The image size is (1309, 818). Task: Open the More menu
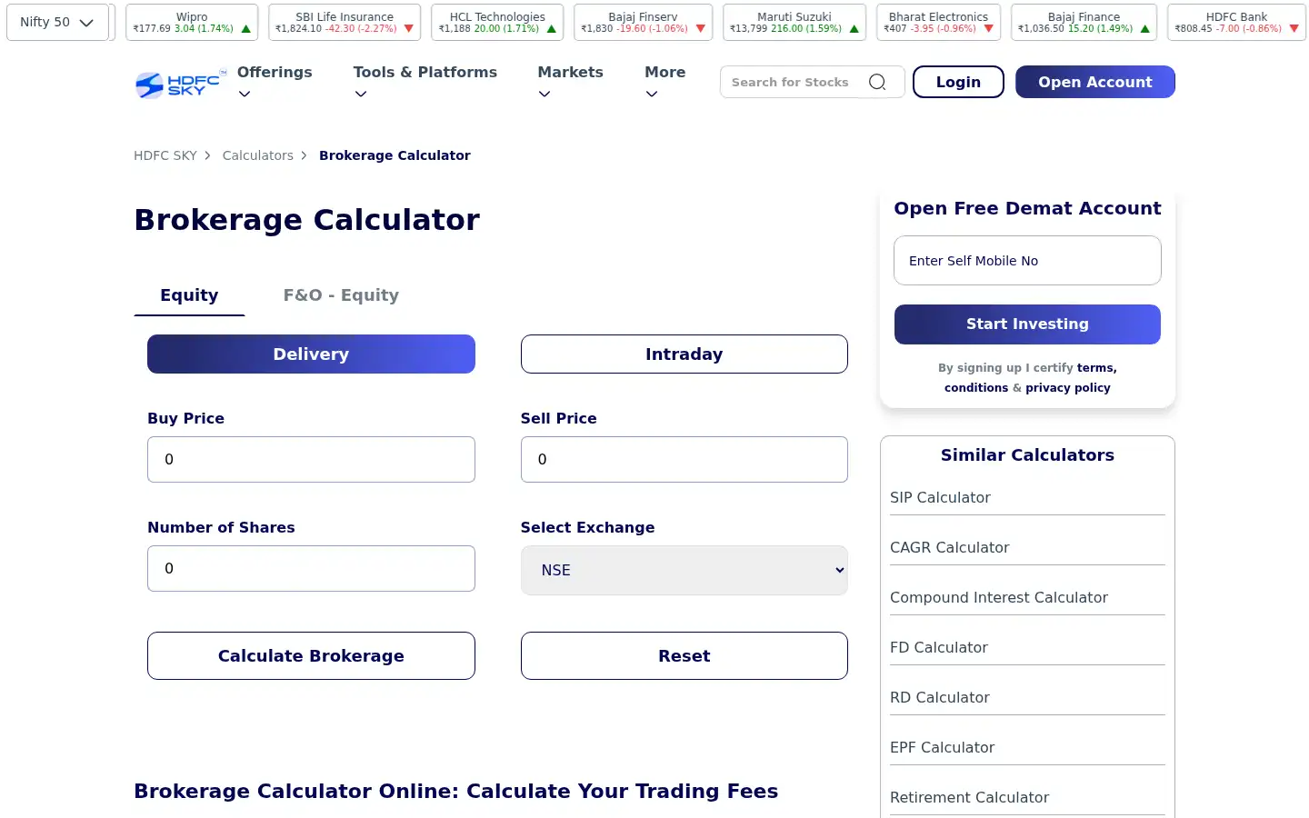click(665, 72)
